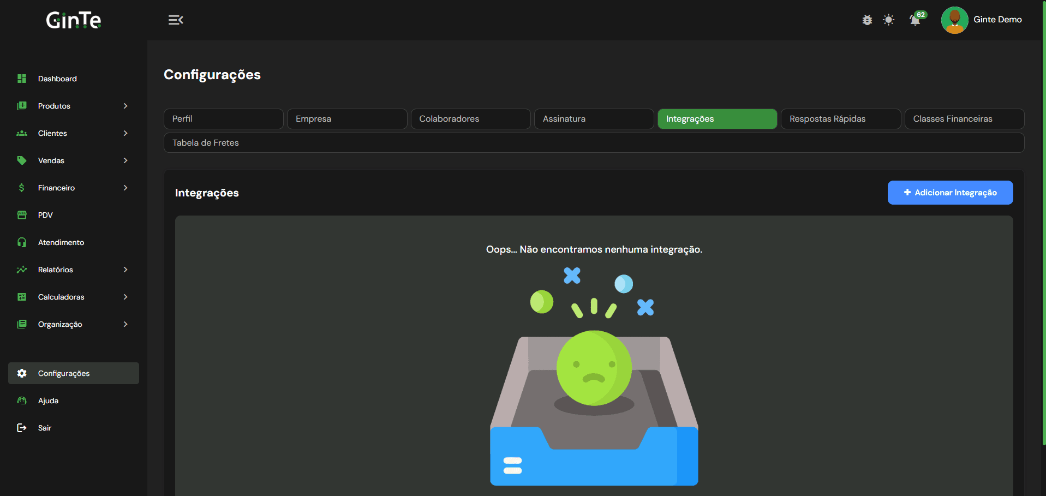Select Sair to log out
This screenshot has width=1046, height=496.
point(74,428)
